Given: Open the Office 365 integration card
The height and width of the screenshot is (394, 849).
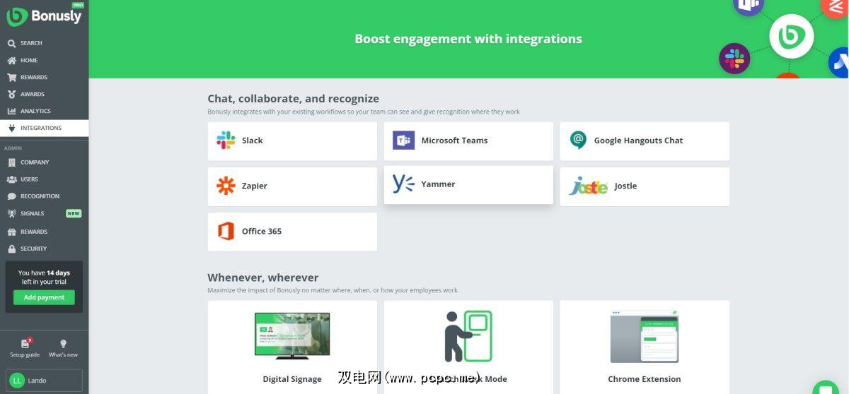Looking at the screenshot, I should click(292, 232).
